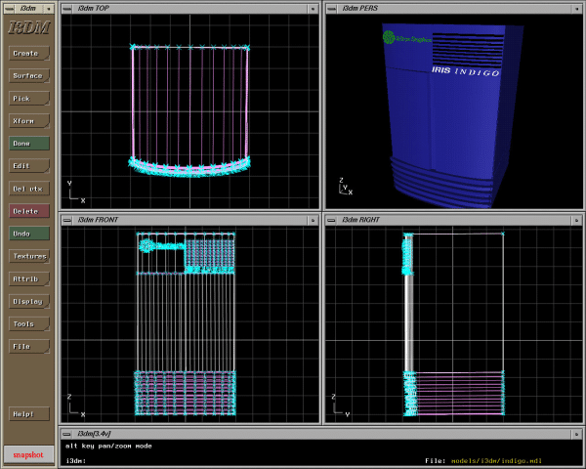Open the Tools menu
The height and width of the screenshot is (469, 586).
click(x=28, y=323)
